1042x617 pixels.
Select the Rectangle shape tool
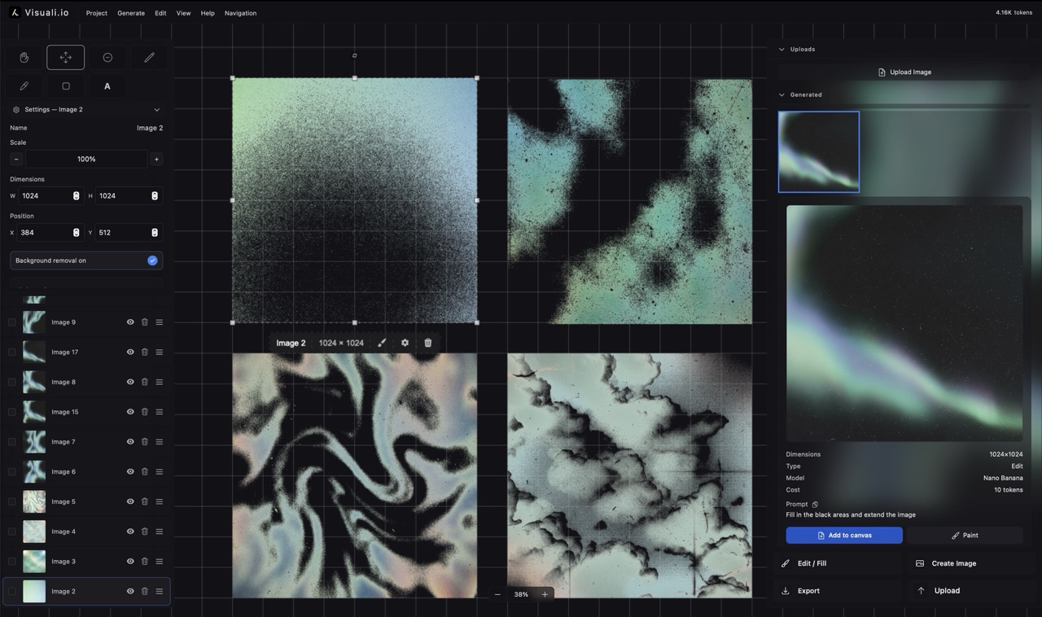pos(65,85)
